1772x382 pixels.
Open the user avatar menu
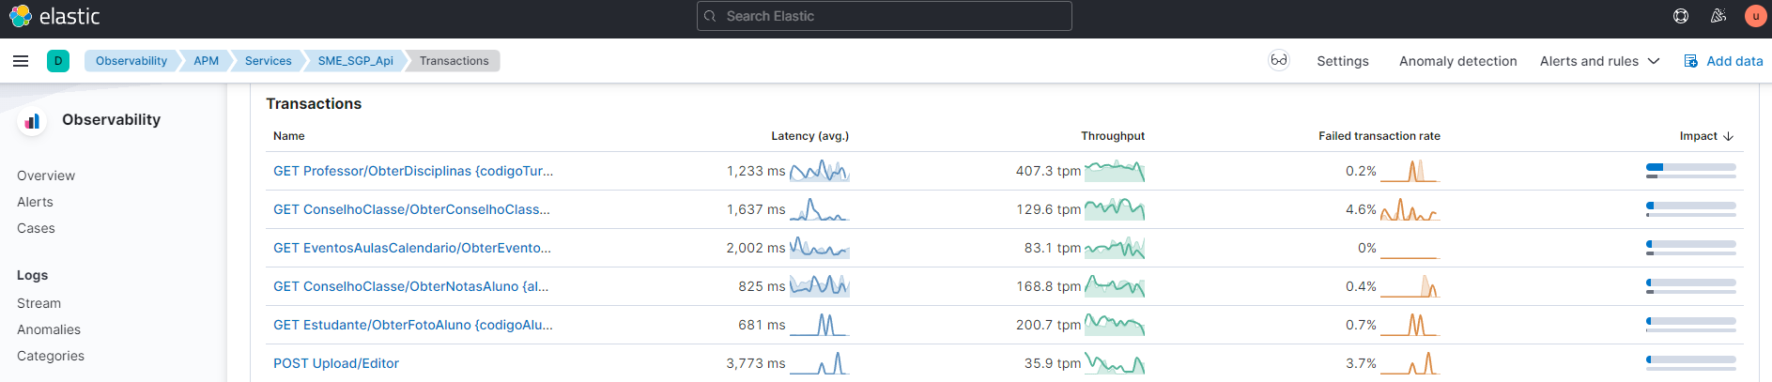click(x=1755, y=16)
